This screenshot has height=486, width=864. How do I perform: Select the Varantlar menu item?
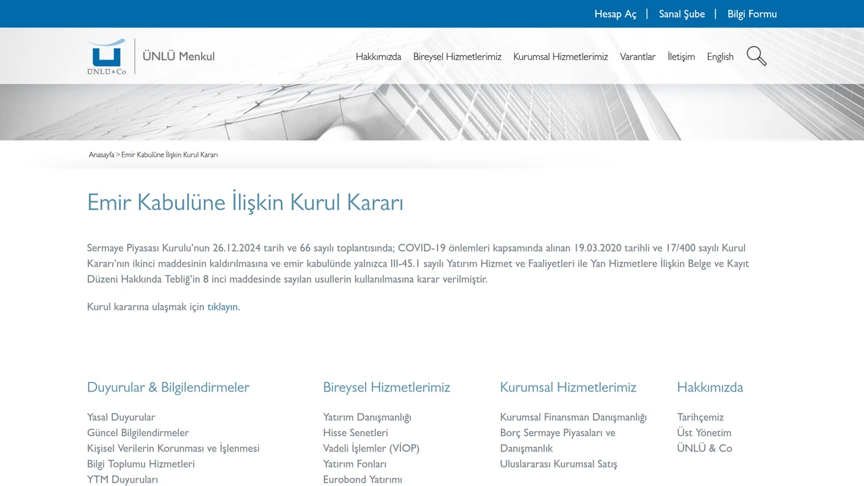pos(638,57)
